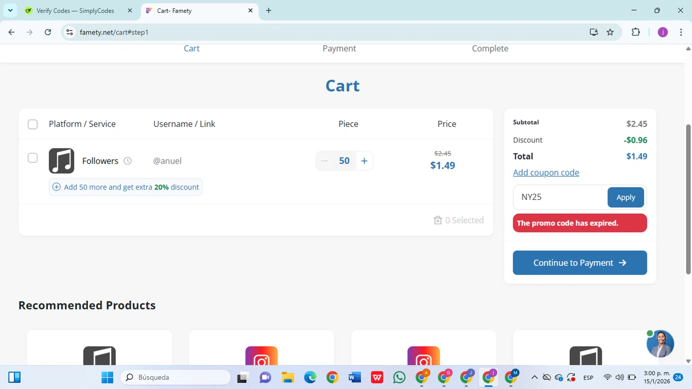Go to the Payment step
Image resolution: width=692 pixels, height=389 pixels.
pyautogui.click(x=339, y=48)
